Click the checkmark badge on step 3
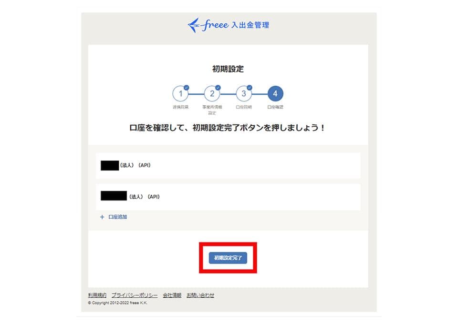Screen dimensions: 458x324 click(250, 88)
